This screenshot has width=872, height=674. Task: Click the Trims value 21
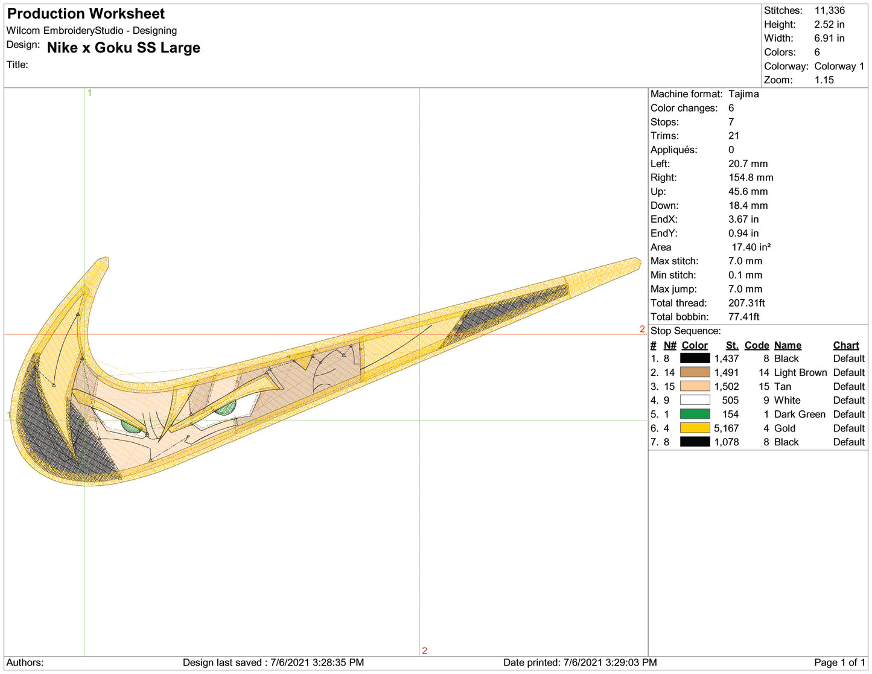tap(734, 136)
